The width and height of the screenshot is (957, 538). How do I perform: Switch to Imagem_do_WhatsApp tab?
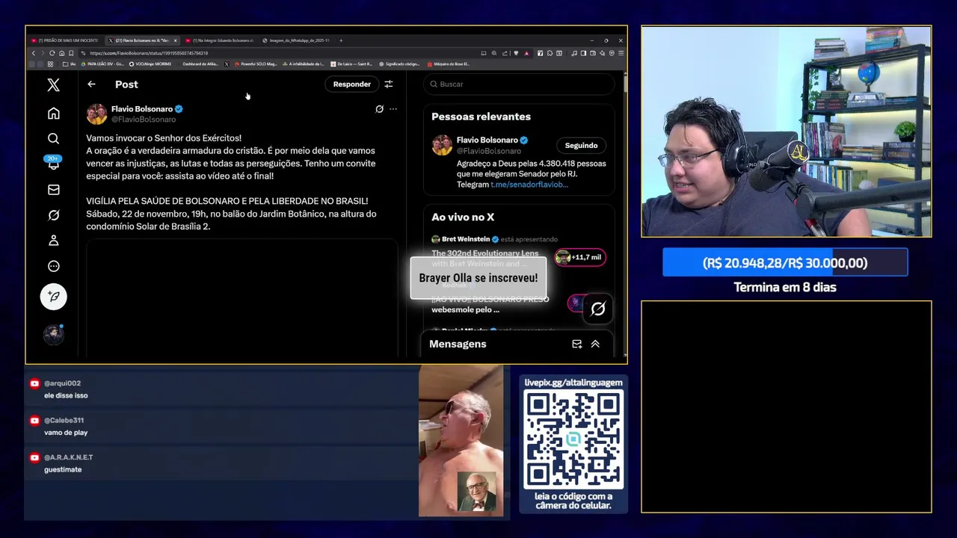click(296, 40)
